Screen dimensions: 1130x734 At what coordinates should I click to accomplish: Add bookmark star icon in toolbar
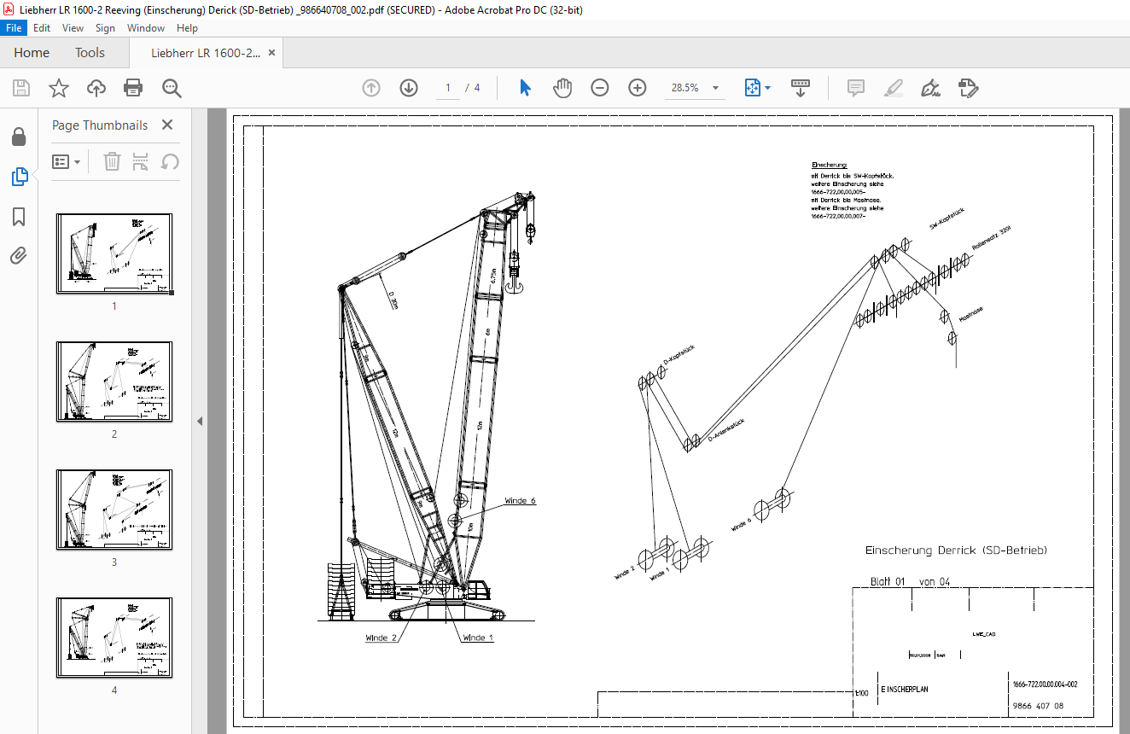[x=58, y=88]
